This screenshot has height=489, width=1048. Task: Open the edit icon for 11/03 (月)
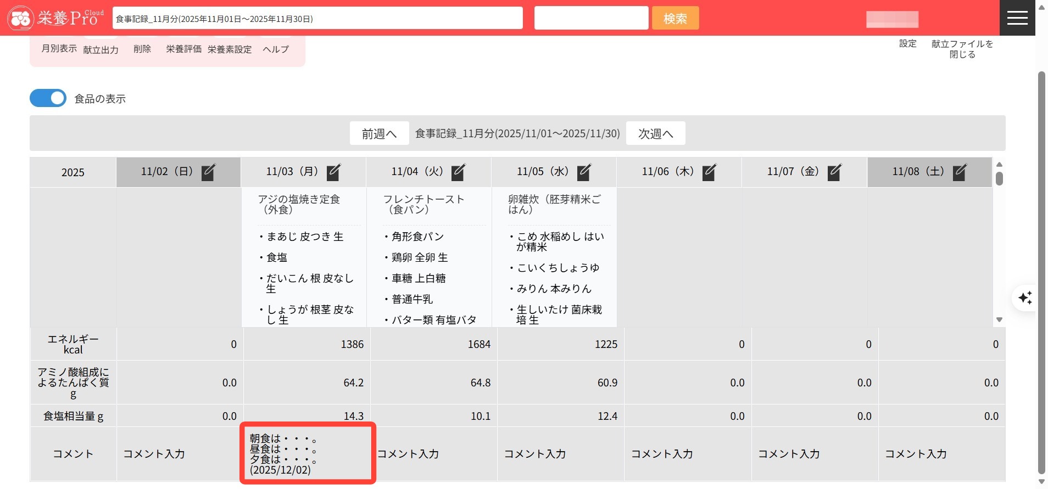[x=333, y=172]
